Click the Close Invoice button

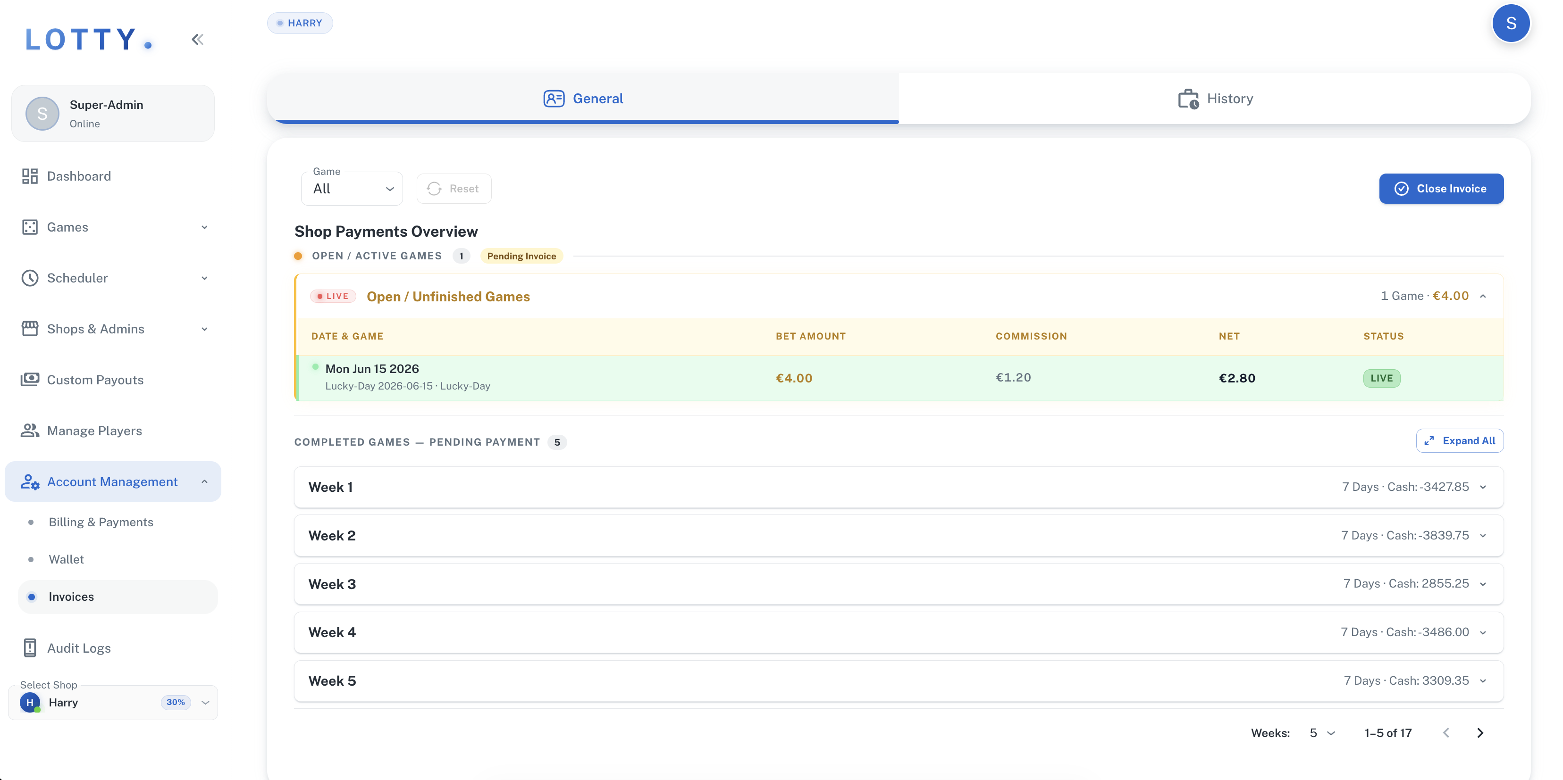click(1441, 189)
